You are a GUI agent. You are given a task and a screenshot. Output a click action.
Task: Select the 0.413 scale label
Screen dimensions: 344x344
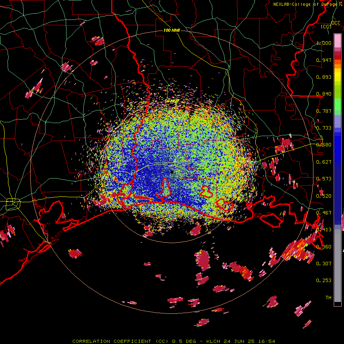point(324,230)
